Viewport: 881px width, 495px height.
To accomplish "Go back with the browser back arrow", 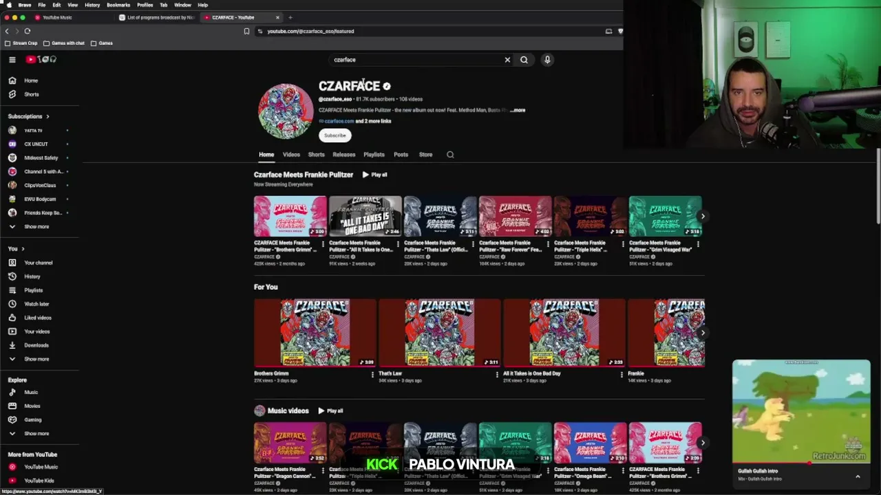I will (x=7, y=31).
